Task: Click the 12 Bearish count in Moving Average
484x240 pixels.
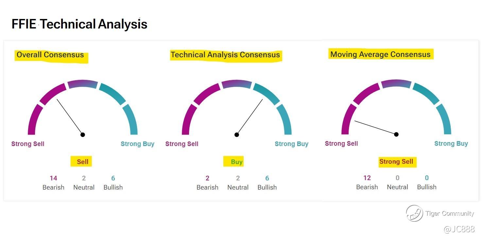Action: [x=367, y=178]
